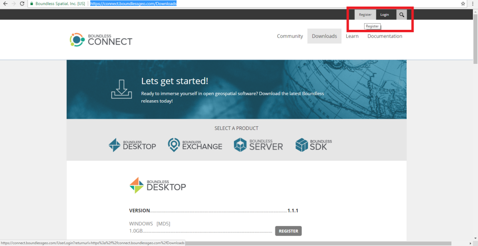Reload the page with the refresh icon

[22, 4]
